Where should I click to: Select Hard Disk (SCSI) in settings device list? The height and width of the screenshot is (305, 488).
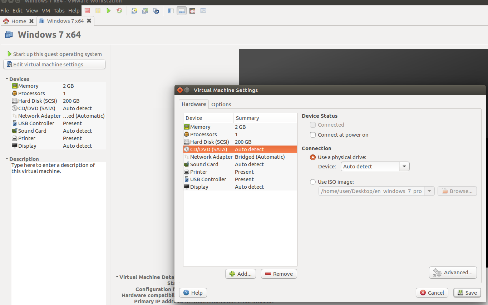(x=240, y=142)
